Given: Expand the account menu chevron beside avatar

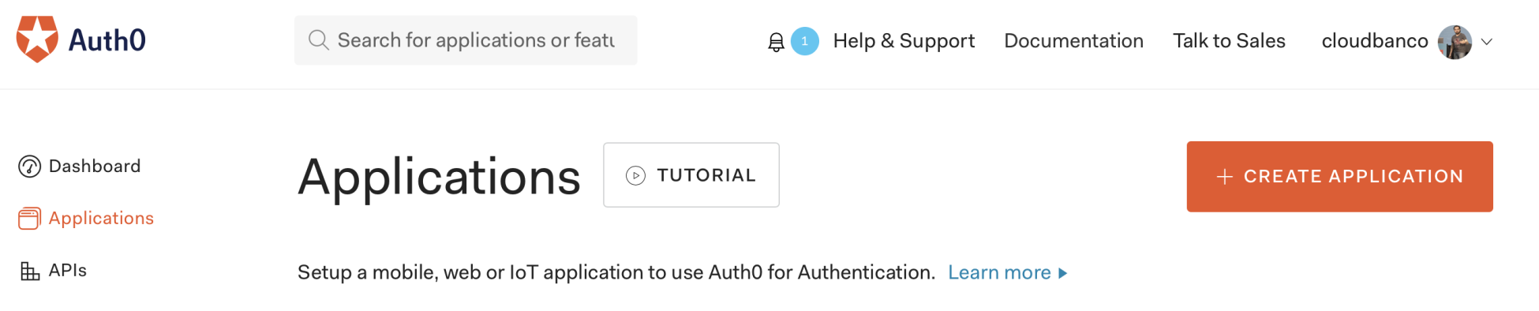Looking at the screenshot, I should [x=1486, y=42].
